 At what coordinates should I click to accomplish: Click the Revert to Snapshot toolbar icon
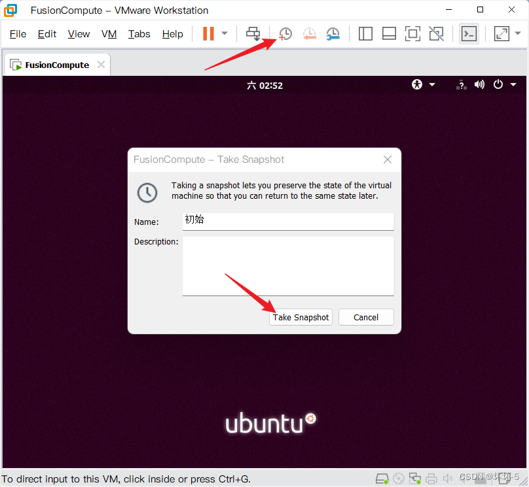coord(310,34)
